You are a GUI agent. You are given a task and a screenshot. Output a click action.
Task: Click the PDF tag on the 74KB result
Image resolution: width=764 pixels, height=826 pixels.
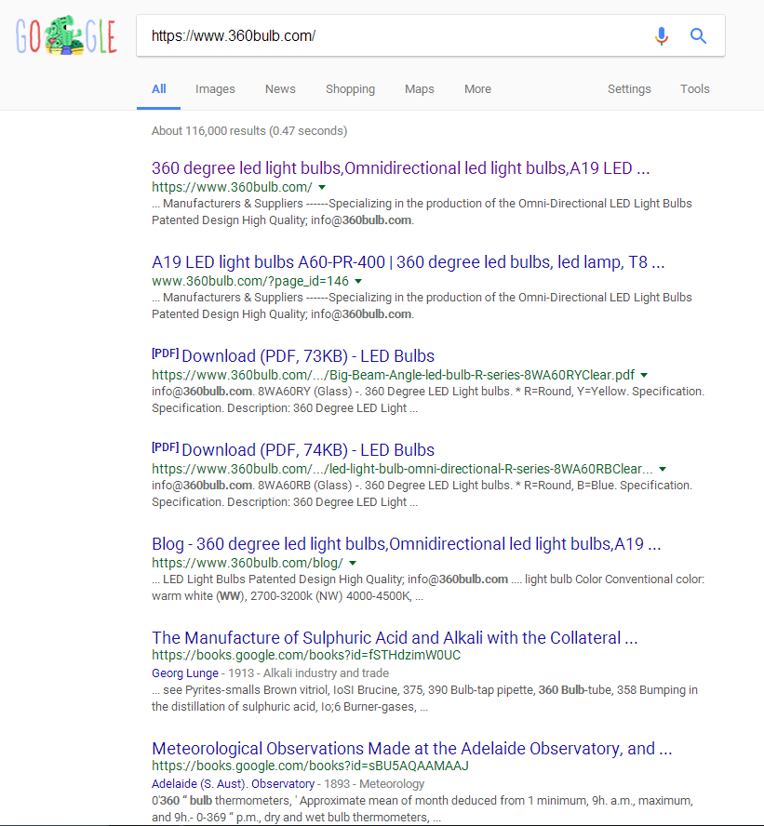(165, 446)
